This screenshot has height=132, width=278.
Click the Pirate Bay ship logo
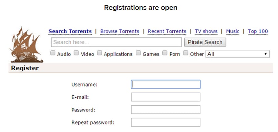coord(26,45)
